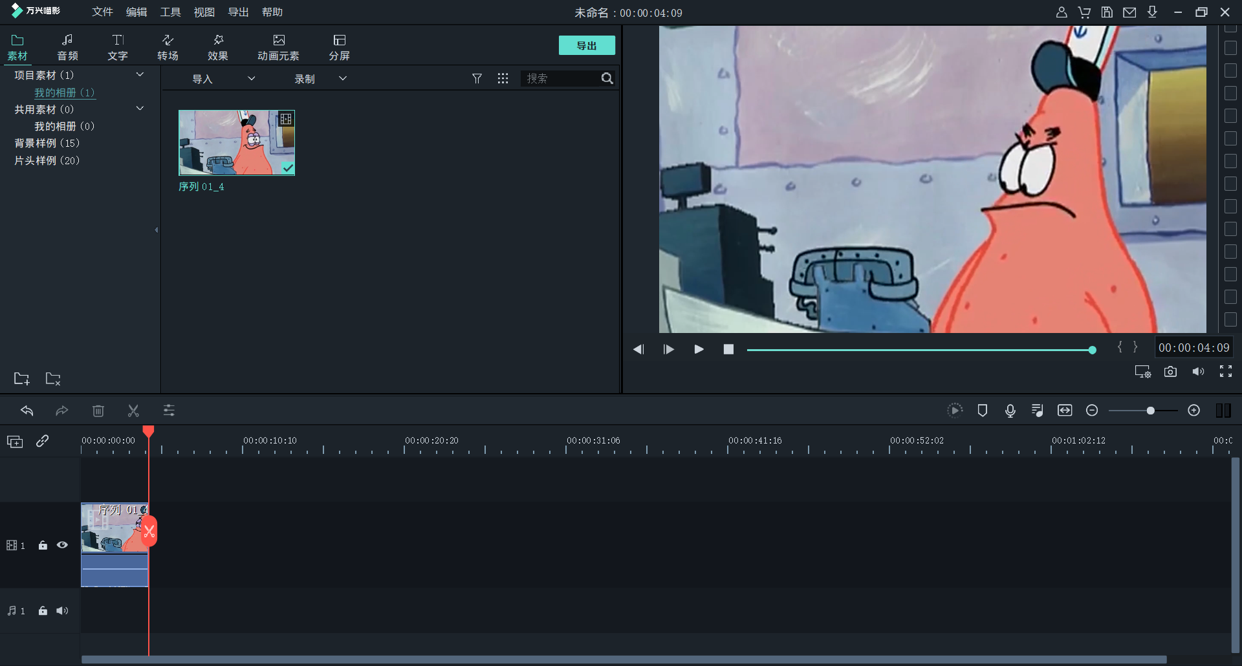Take a snapshot with the camera icon

pyautogui.click(x=1170, y=372)
